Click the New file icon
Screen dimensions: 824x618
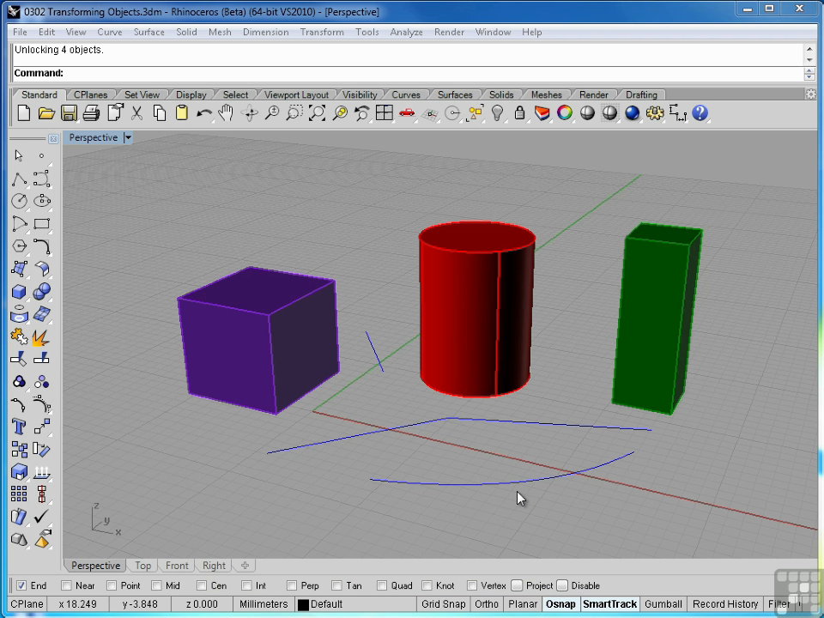(x=24, y=113)
